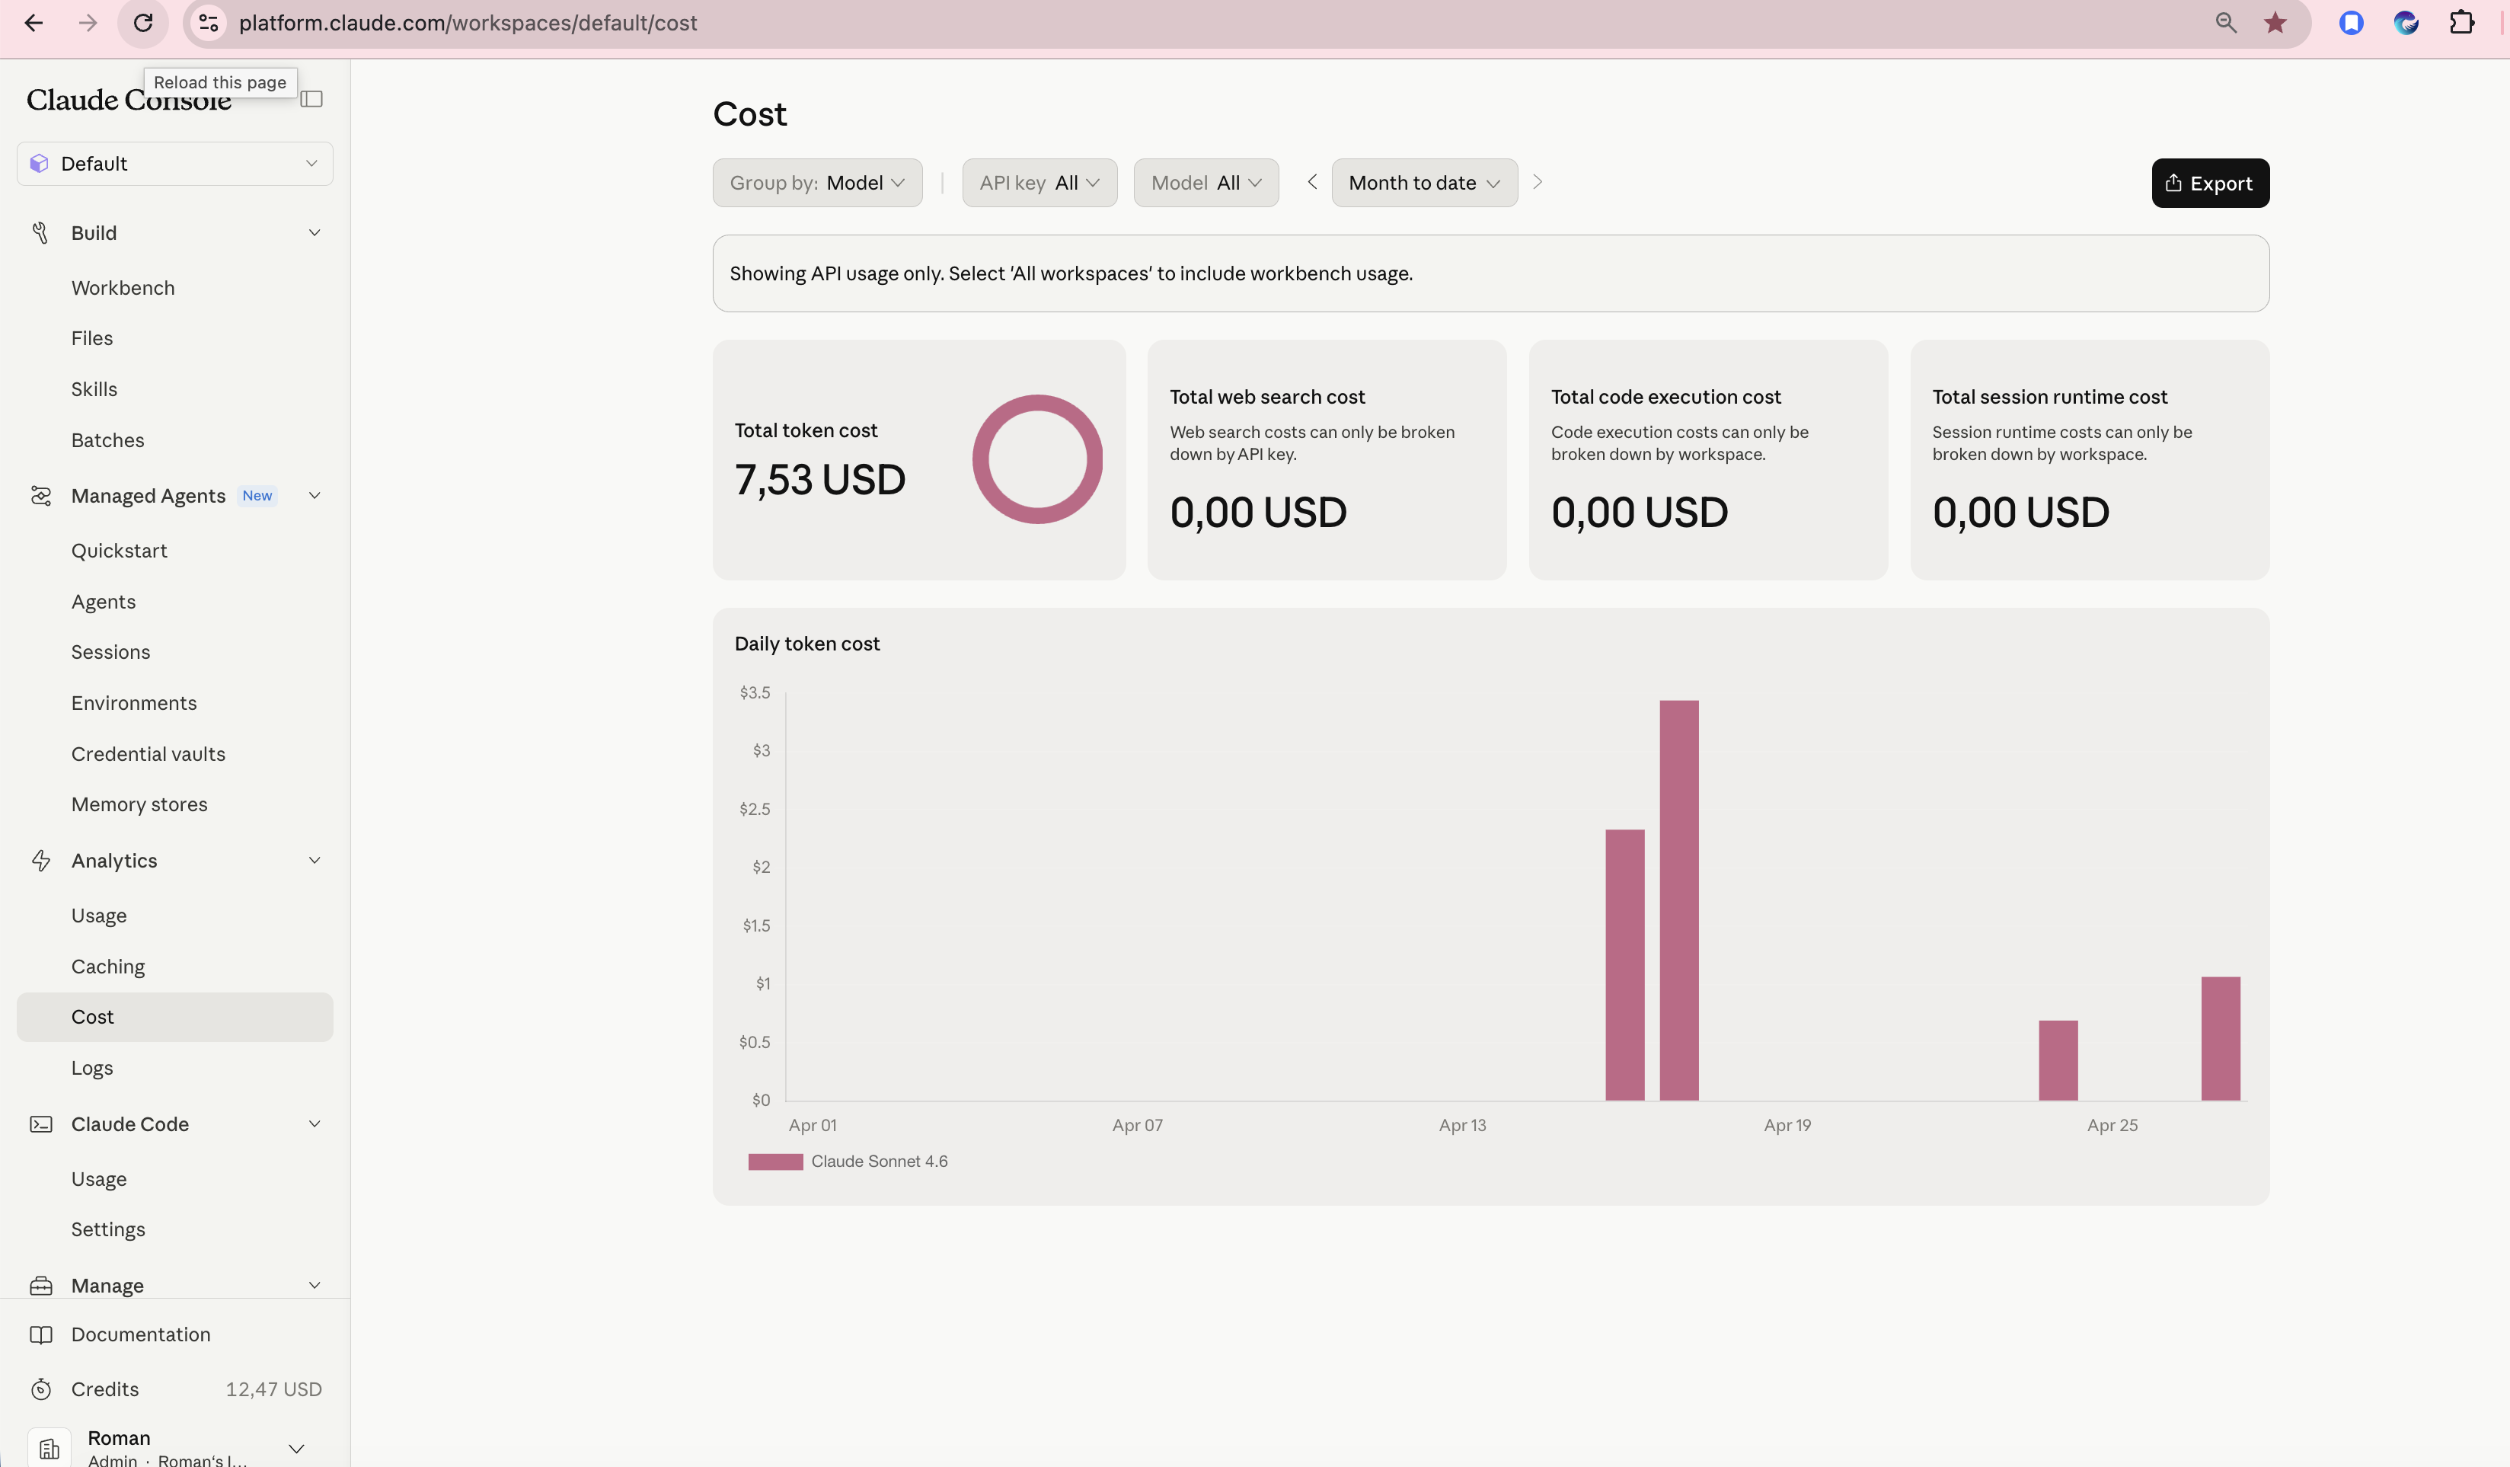Click the Total code execution cost heading
This screenshot has width=2510, height=1467.
(x=1665, y=396)
